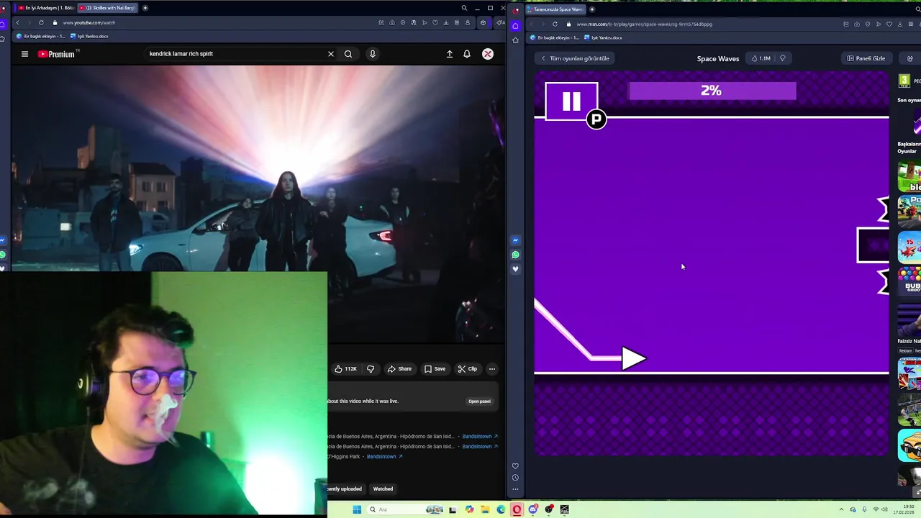
Task: Select the Recently uploaded filter chip
Action: pos(345,489)
